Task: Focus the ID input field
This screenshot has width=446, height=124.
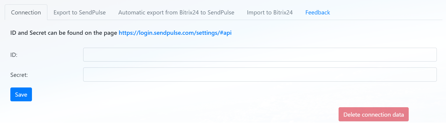Action: tap(260, 55)
